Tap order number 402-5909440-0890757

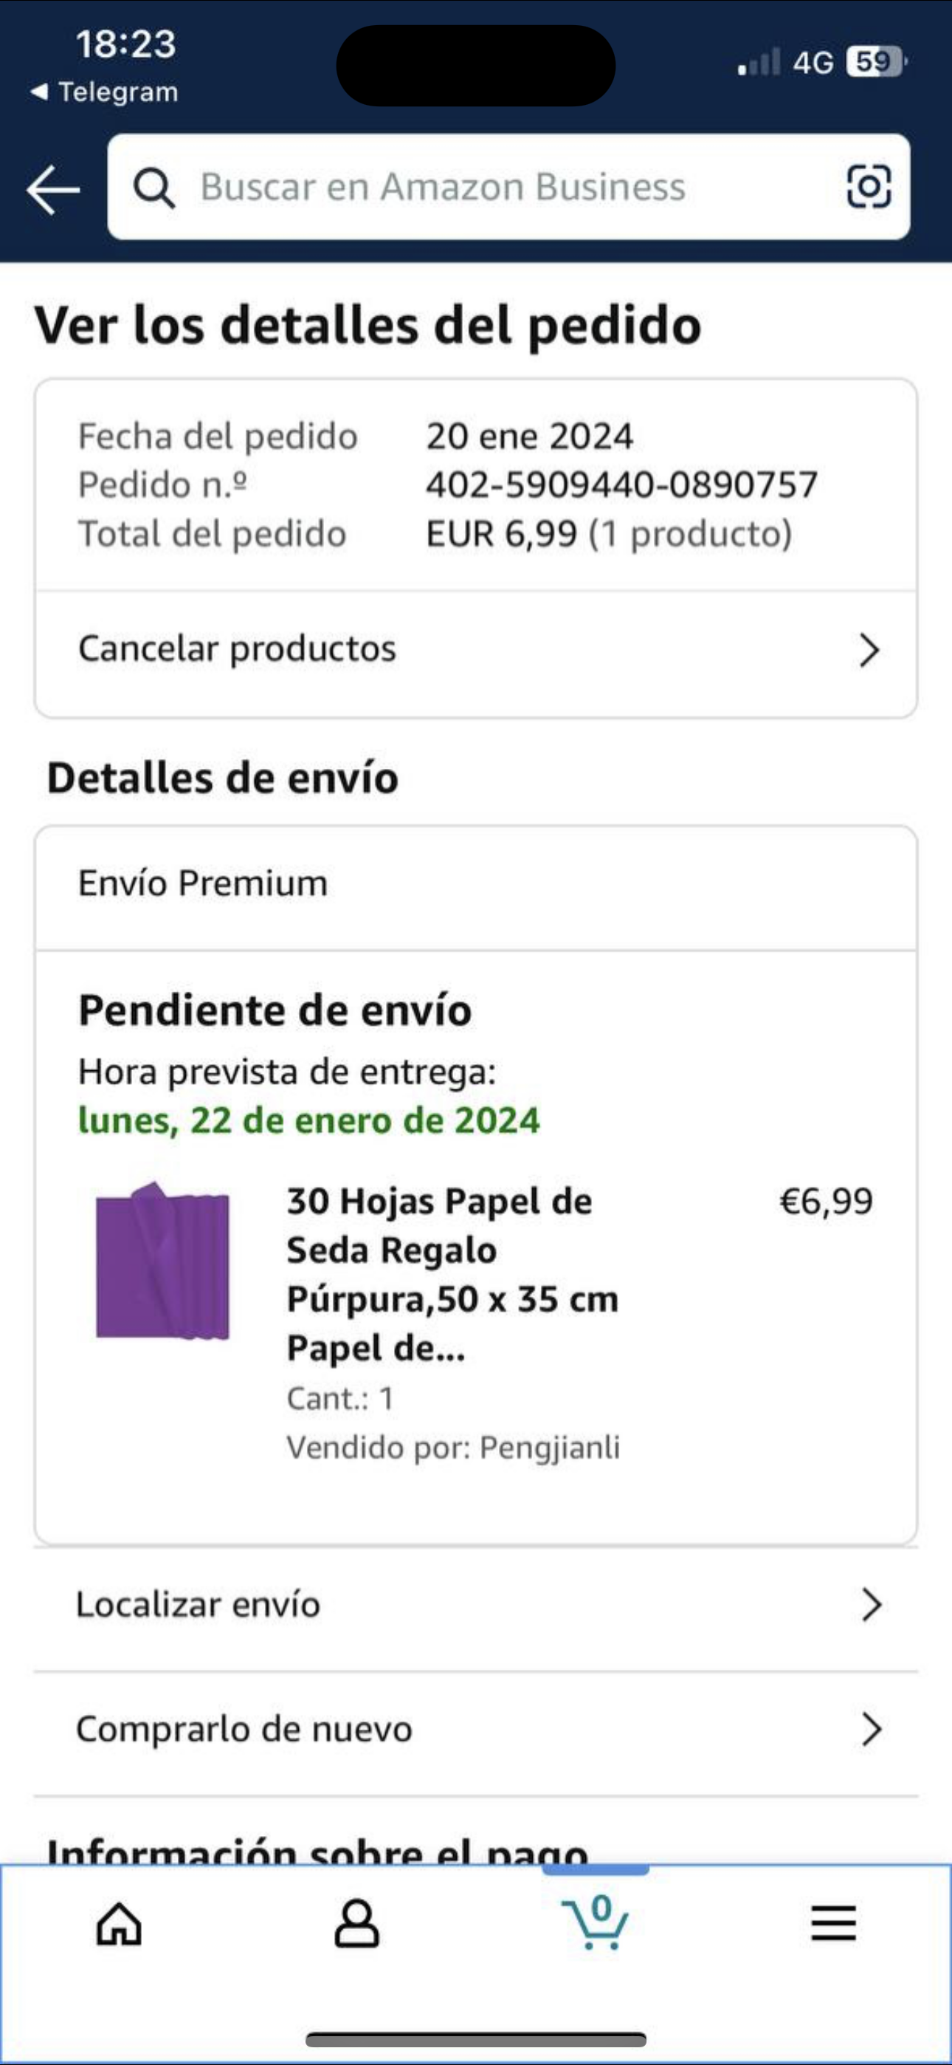(x=621, y=485)
